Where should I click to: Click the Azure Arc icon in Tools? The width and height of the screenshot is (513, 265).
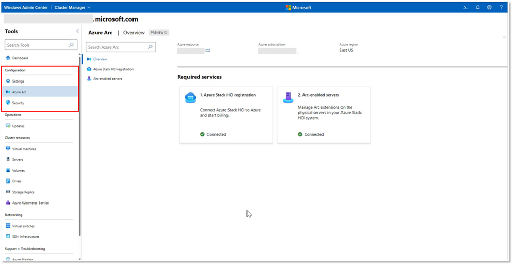pyautogui.click(x=8, y=92)
